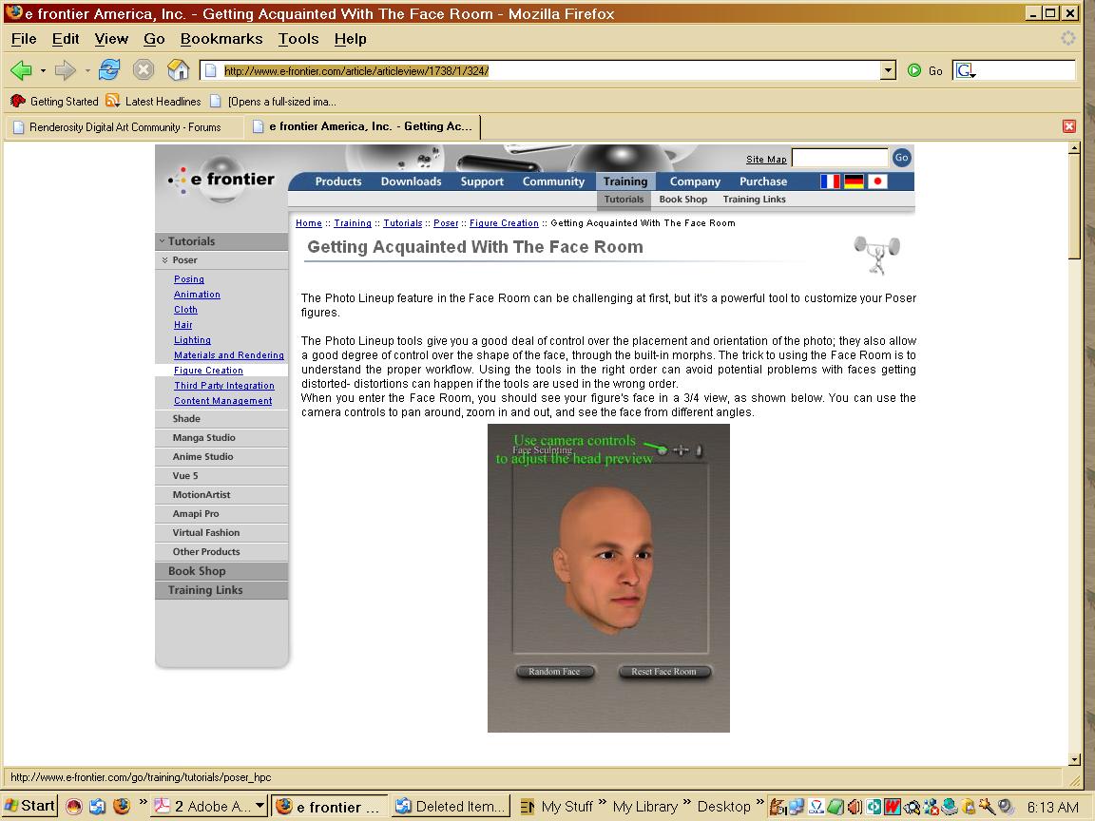The image size is (1095, 821).
Task: Switch site to German flag icon
Action: click(x=855, y=181)
